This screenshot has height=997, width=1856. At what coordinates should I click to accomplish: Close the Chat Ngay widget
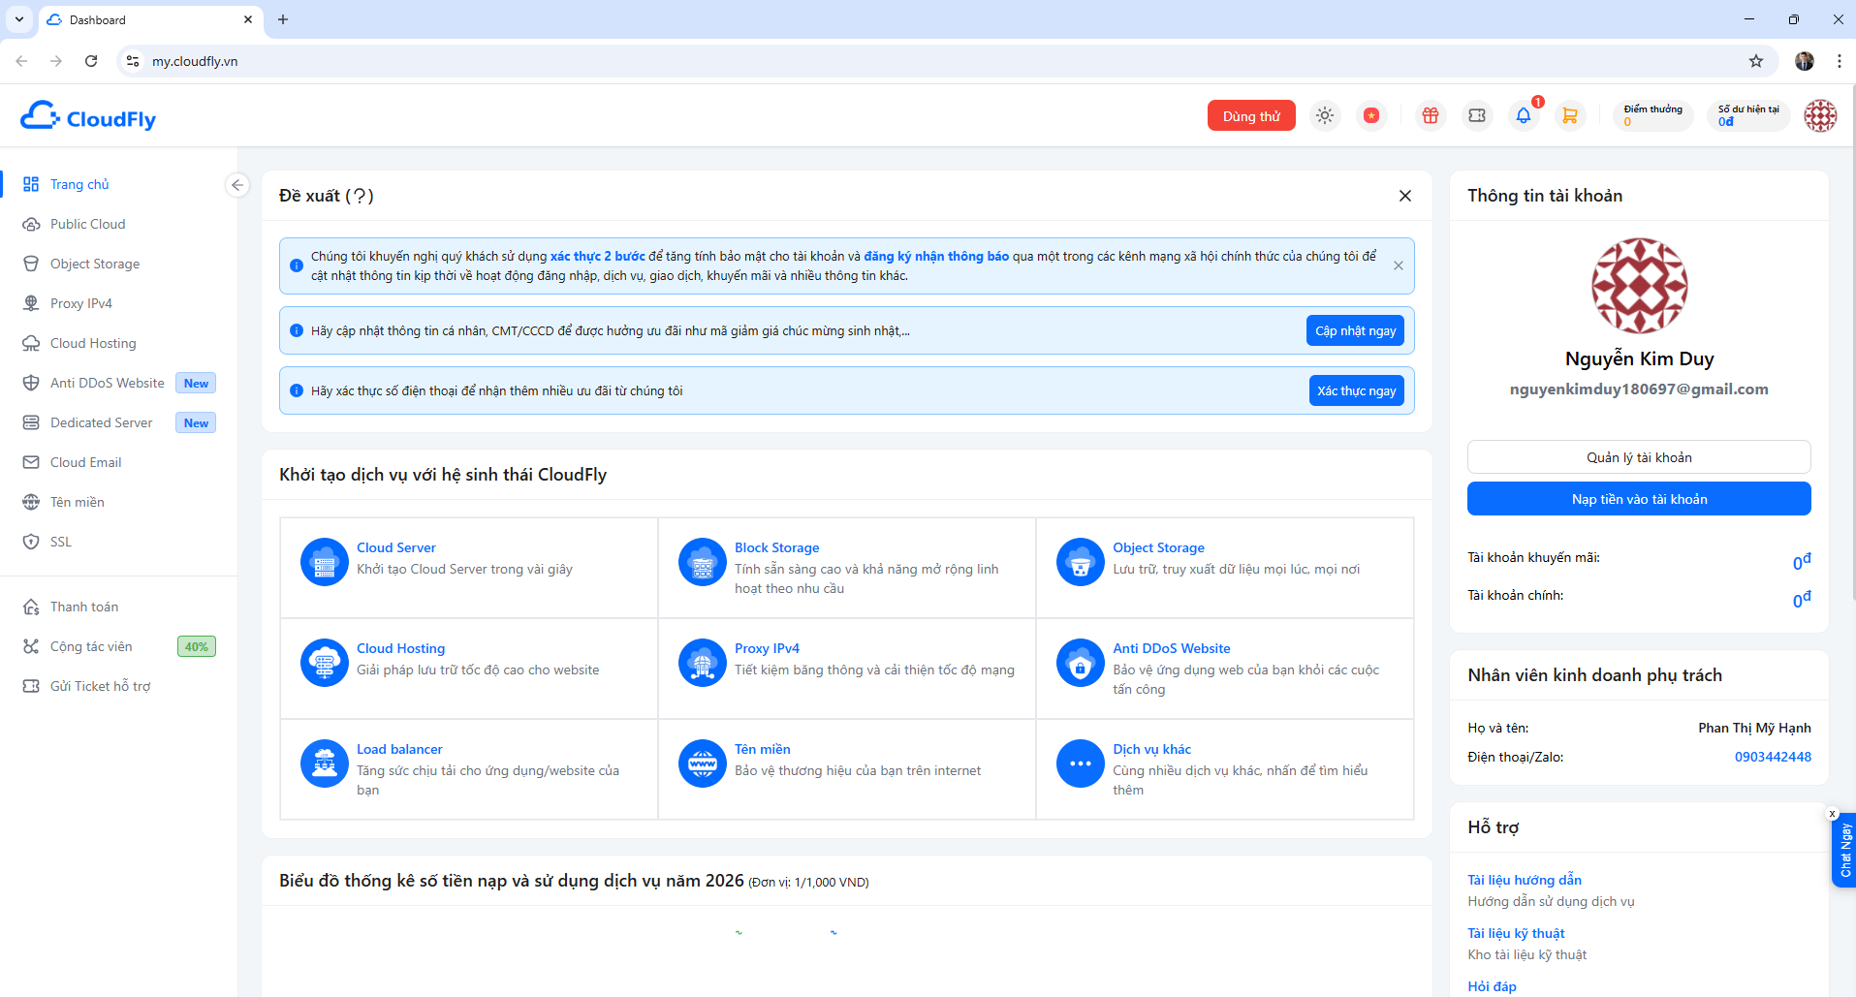(1832, 814)
